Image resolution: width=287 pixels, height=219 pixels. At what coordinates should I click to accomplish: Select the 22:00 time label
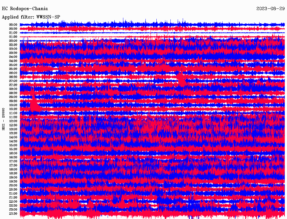[13, 201]
